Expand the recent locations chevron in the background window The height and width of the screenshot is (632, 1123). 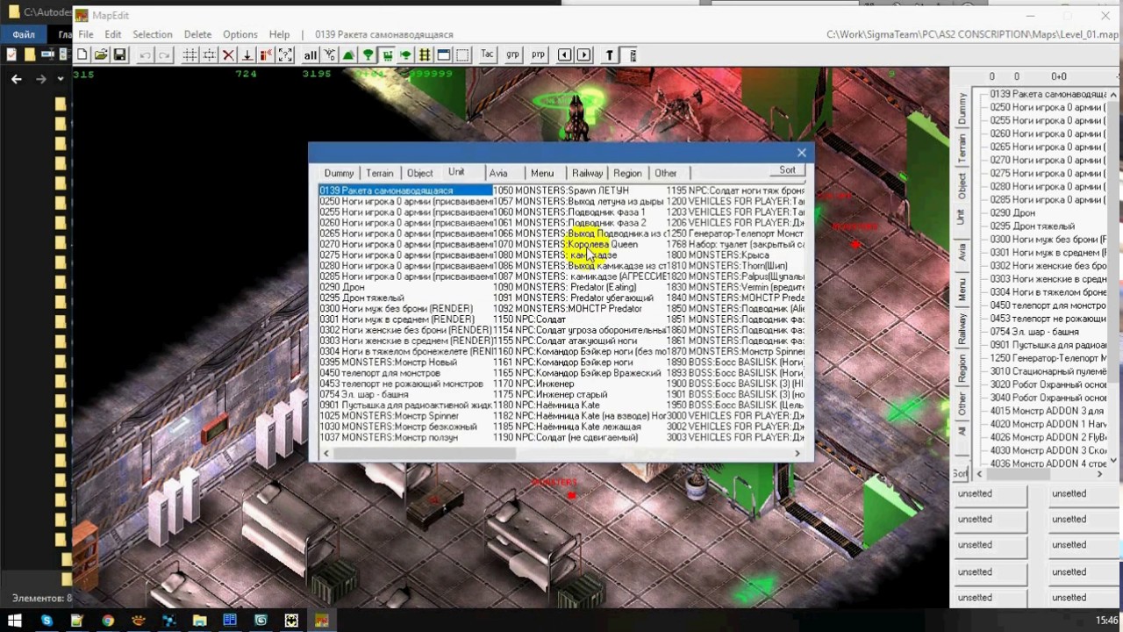(x=61, y=79)
